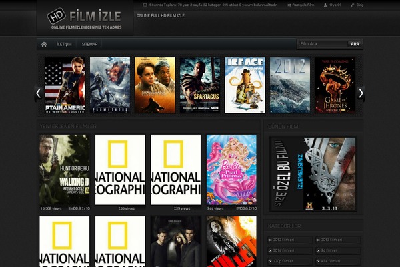Open the 2014 filmleri category
400x267 pixels.
290,251
